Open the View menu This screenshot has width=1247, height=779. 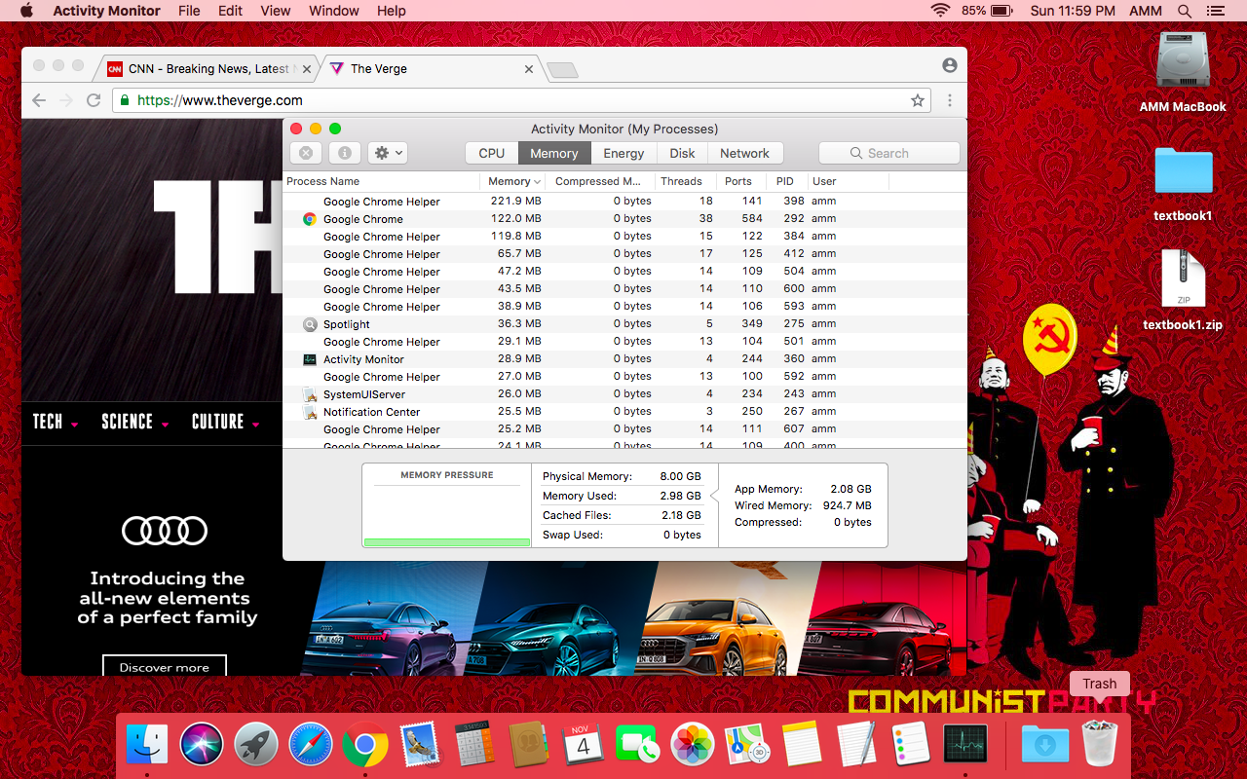click(276, 11)
